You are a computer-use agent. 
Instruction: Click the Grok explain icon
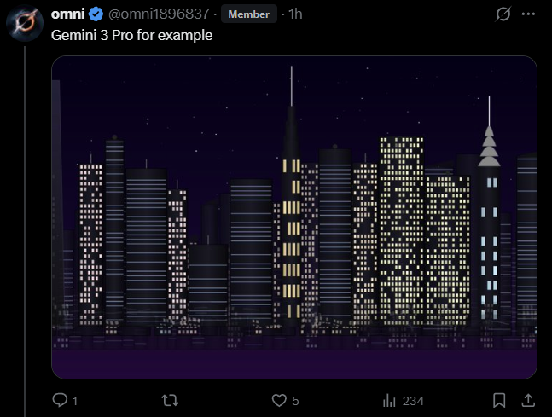tap(503, 14)
